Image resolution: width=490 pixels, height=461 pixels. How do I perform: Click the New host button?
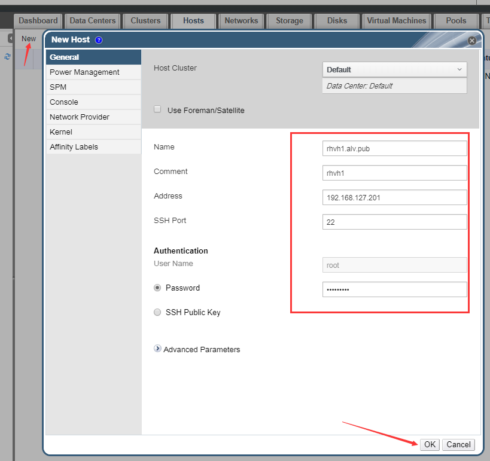tap(29, 39)
